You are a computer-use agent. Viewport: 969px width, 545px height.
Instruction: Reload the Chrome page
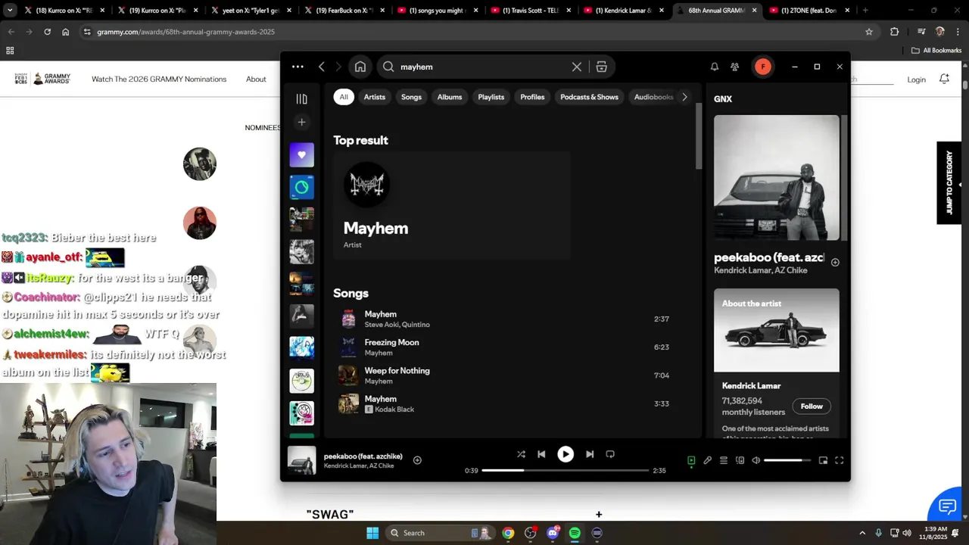[47, 32]
